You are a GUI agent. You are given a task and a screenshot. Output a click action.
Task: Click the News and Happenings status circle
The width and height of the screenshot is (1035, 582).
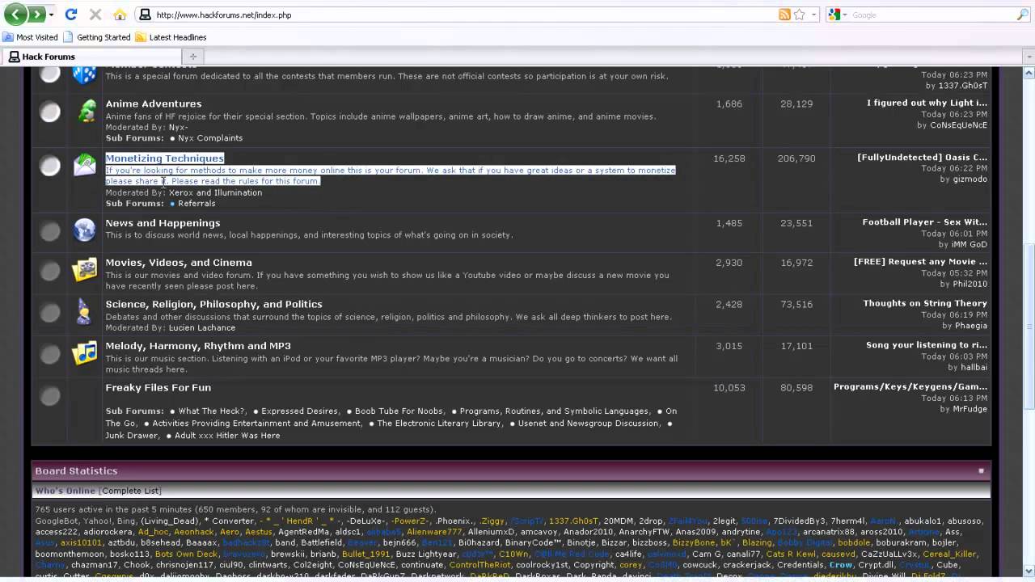[50, 231]
